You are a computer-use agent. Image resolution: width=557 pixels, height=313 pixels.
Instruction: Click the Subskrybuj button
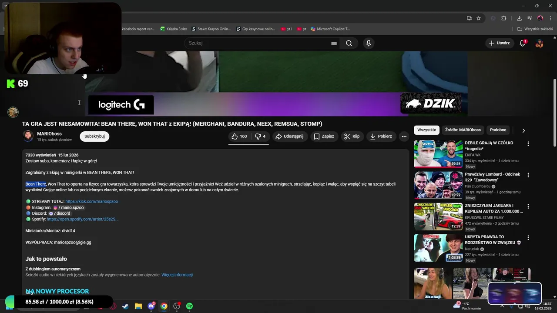point(94,137)
